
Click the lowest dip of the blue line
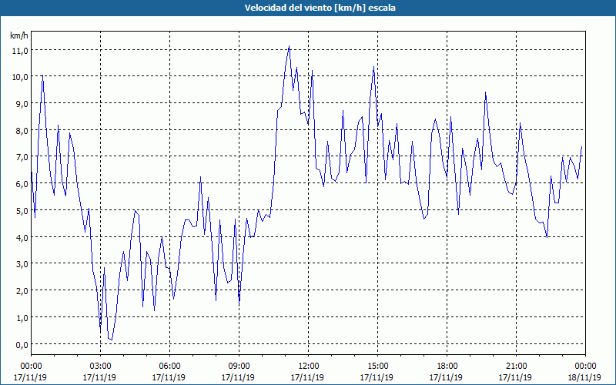pyautogui.click(x=112, y=340)
